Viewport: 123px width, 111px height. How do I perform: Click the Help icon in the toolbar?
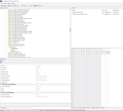coord(41,6)
